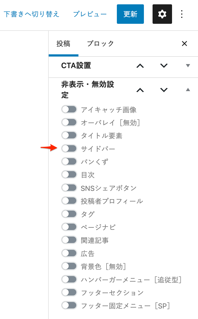Viewport: 198px width, 319px height.
Task: Toggle フッター固定メニュー［SP］ switch
Action: click(x=69, y=305)
